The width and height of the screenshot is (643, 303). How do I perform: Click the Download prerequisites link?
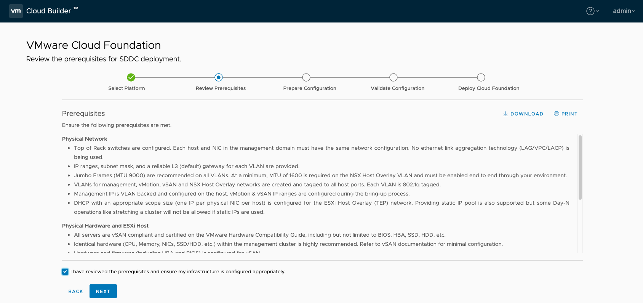pos(523,114)
